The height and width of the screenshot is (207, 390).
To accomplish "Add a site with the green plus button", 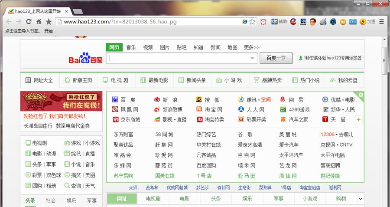I will (x=358, y=120).
